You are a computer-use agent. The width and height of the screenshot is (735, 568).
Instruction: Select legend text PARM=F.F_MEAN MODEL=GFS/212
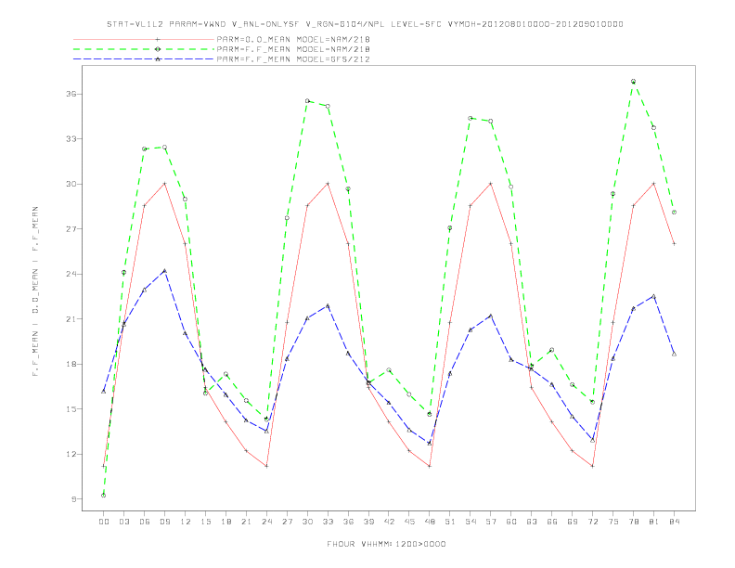click(x=293, y=59)
